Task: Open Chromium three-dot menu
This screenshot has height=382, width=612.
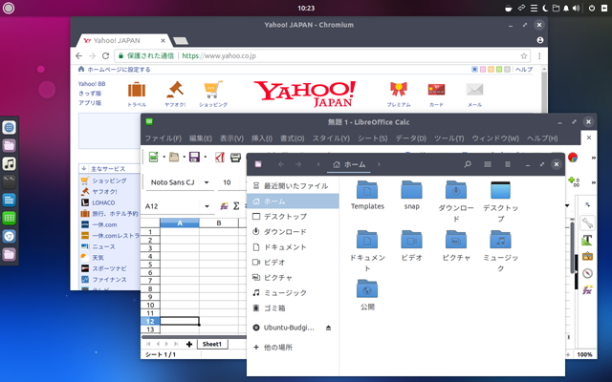Action: (539, 56)
